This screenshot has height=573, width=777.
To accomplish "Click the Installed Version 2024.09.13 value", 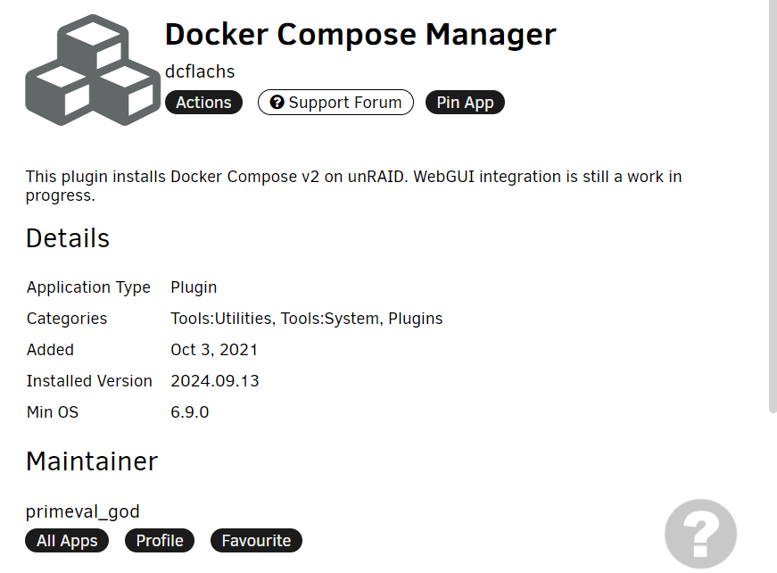I will click(215, 381).
